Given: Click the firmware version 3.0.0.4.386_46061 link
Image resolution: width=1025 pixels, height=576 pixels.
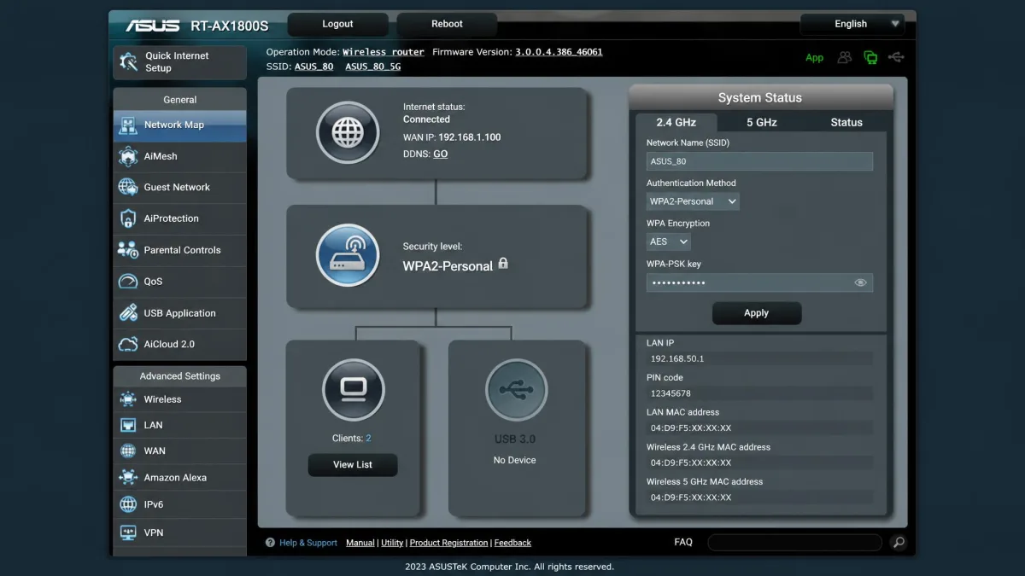Looking at the screenshot, I should click(x=559, y=52).
